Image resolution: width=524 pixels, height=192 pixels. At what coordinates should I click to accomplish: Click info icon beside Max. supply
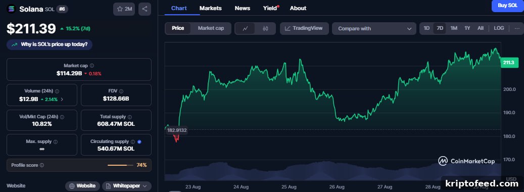56,141
